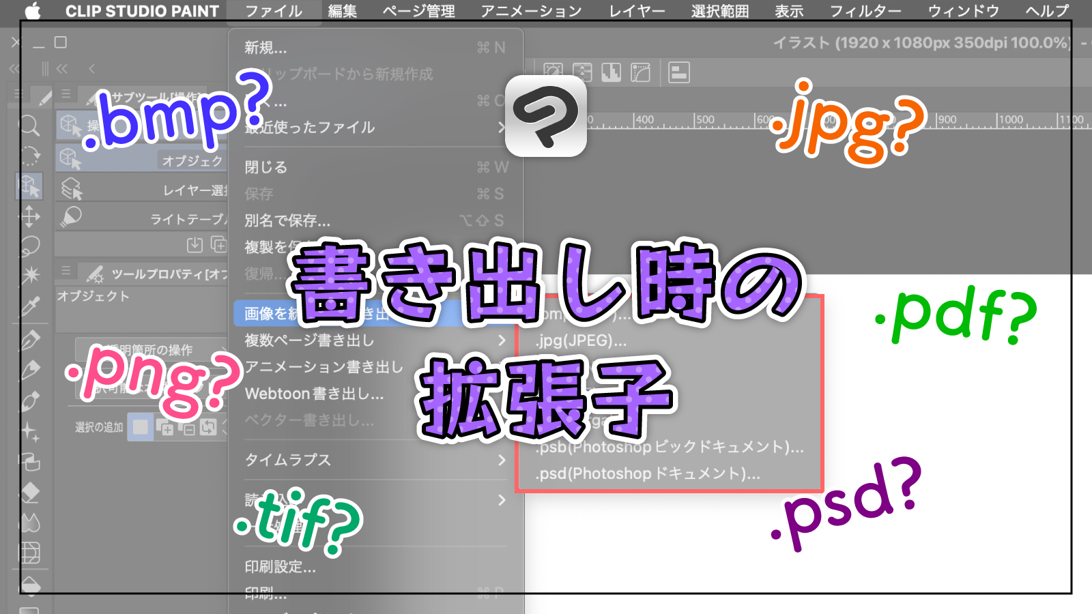1092x614 pixels.
Task: Select the Auto select wand tool
Action: [29, 276]
